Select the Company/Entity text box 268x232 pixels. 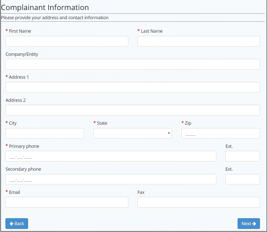pyautogui.click(x=132, y=64)
